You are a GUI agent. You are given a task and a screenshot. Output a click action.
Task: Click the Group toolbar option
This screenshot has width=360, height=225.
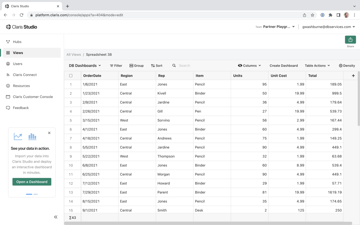(x=136, y=66)
